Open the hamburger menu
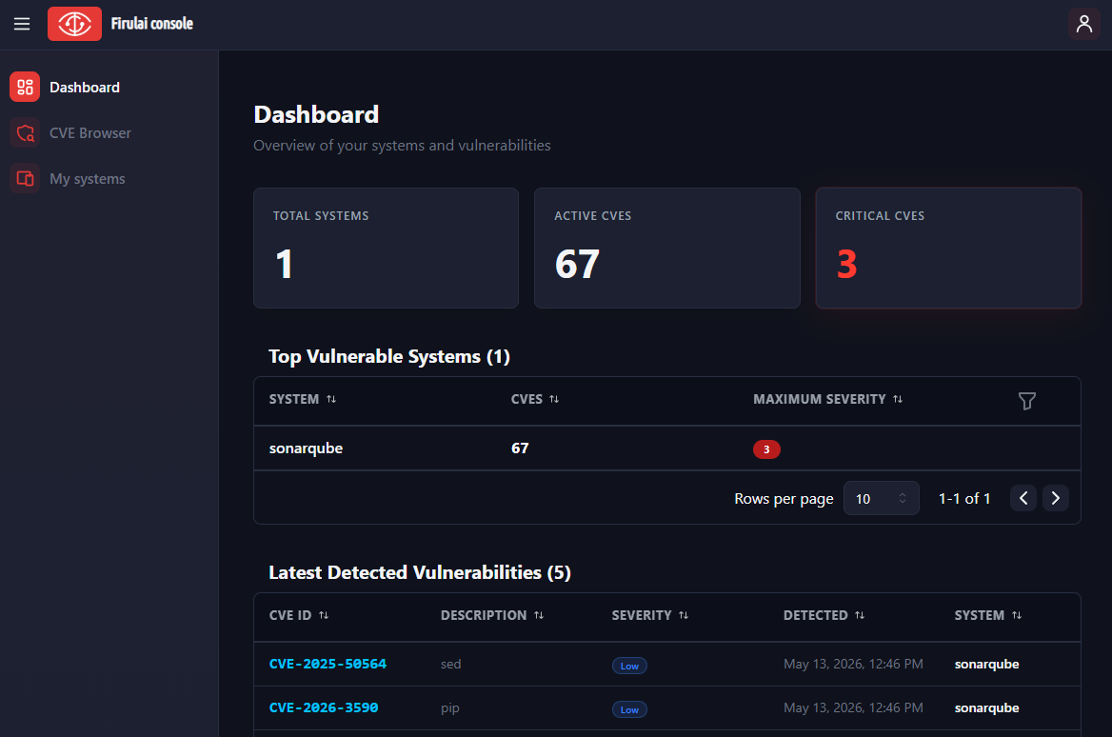1112x737 pixels. point(22,24)
